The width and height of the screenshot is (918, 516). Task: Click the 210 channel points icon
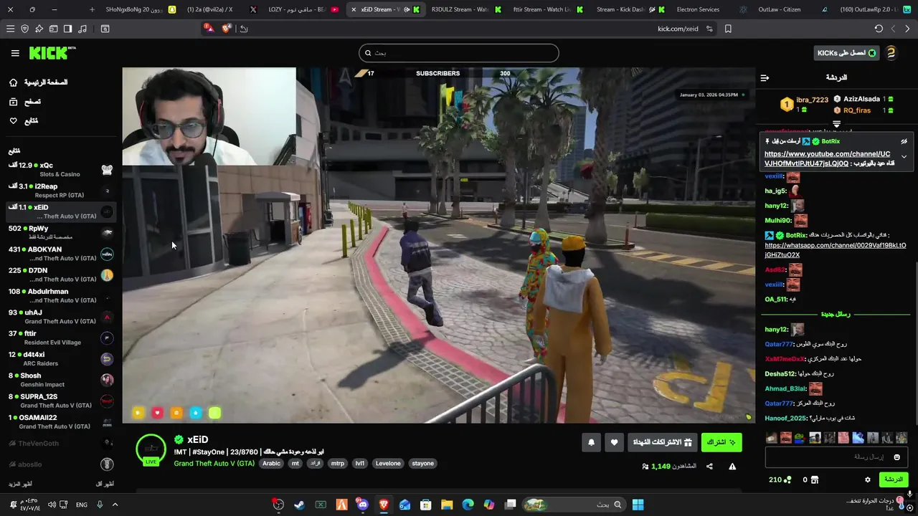coord(787,479)
